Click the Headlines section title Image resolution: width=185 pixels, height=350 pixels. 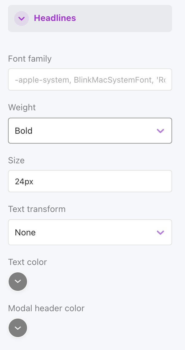tap(55, 18)
